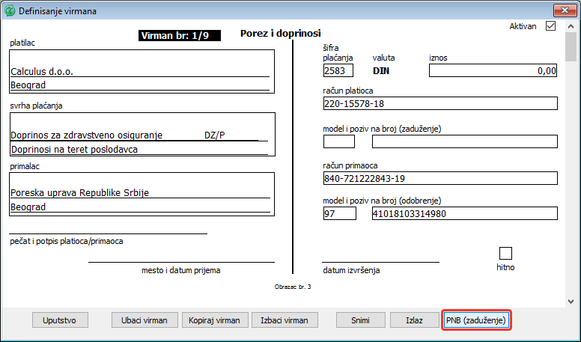Image resolution: width=581 pixels, height=342 pixels.
Task: Select the račun platioca field
Action: pyautogui.click(x=440, y=103)
